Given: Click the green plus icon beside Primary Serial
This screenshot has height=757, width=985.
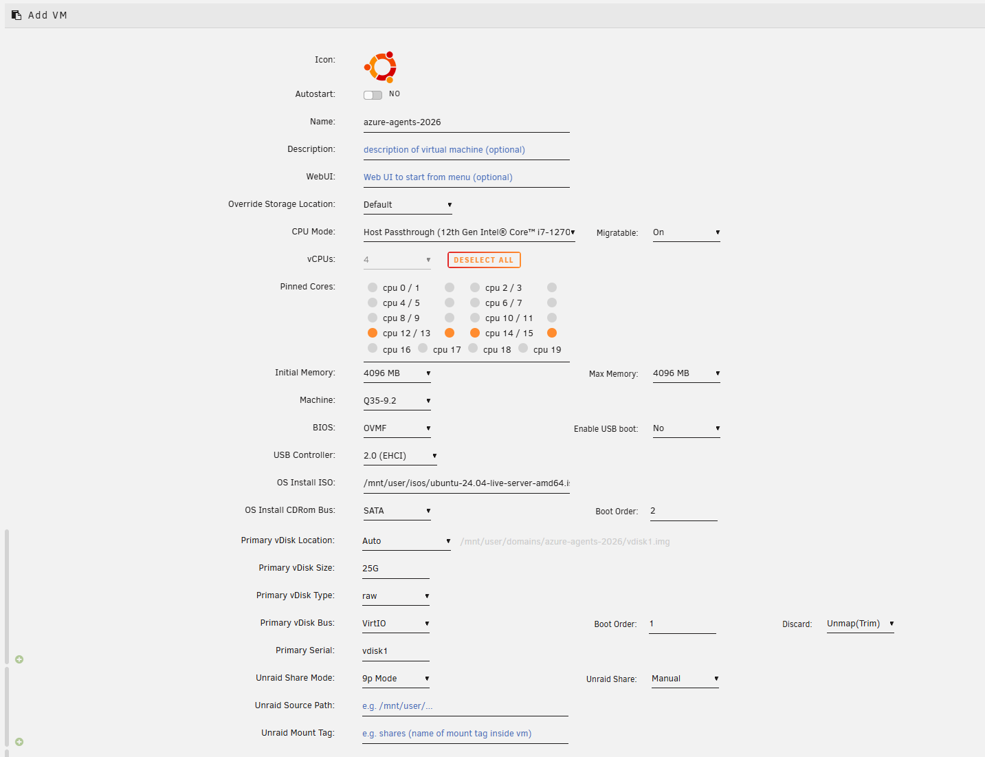Looking at the screenshot, I should pyautogui.click(x=19, y=659).
